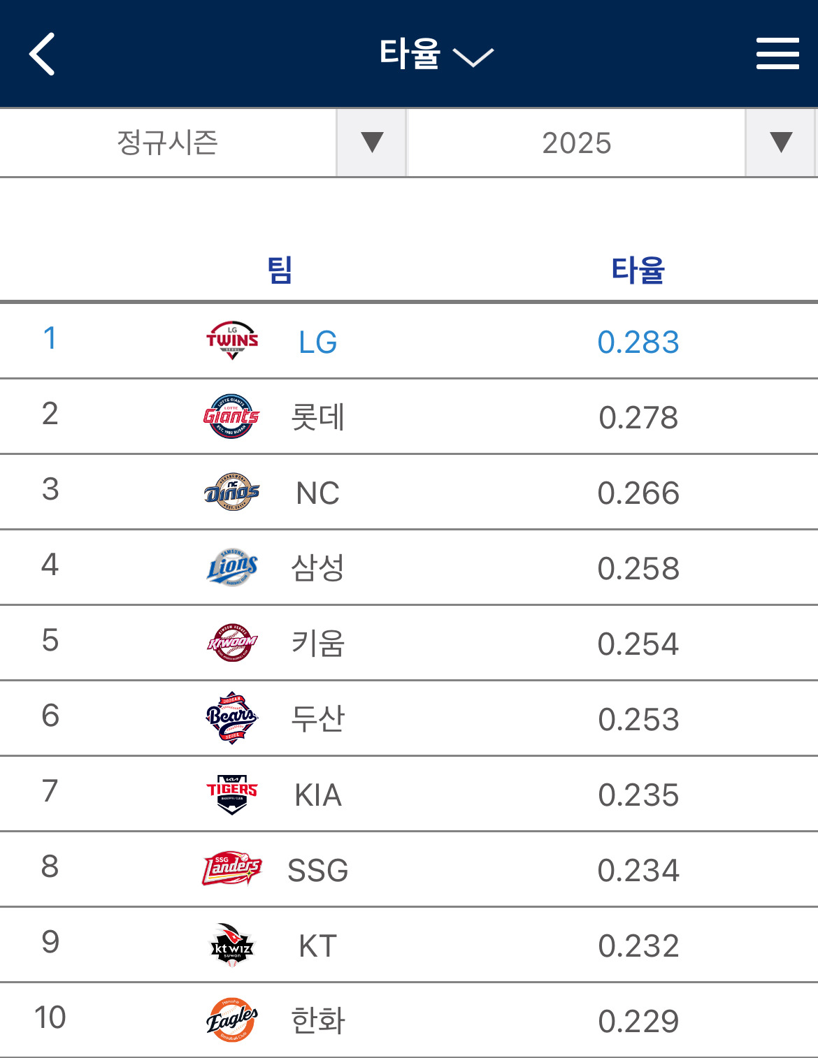Select the 한화 team name

coord(317,1021)
